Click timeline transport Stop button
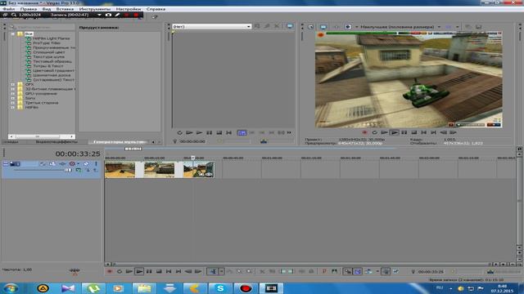The height and width of the screenshot is (294, 524). 159,272
